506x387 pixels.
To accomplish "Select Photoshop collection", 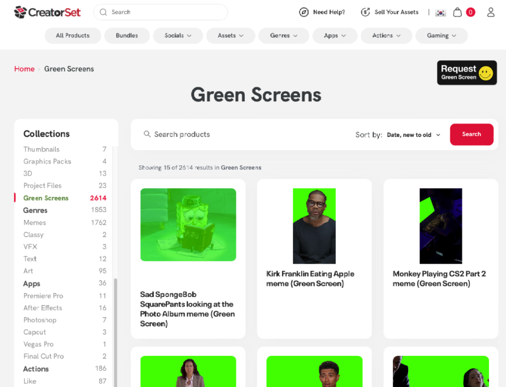I will [x=65, y=320].
